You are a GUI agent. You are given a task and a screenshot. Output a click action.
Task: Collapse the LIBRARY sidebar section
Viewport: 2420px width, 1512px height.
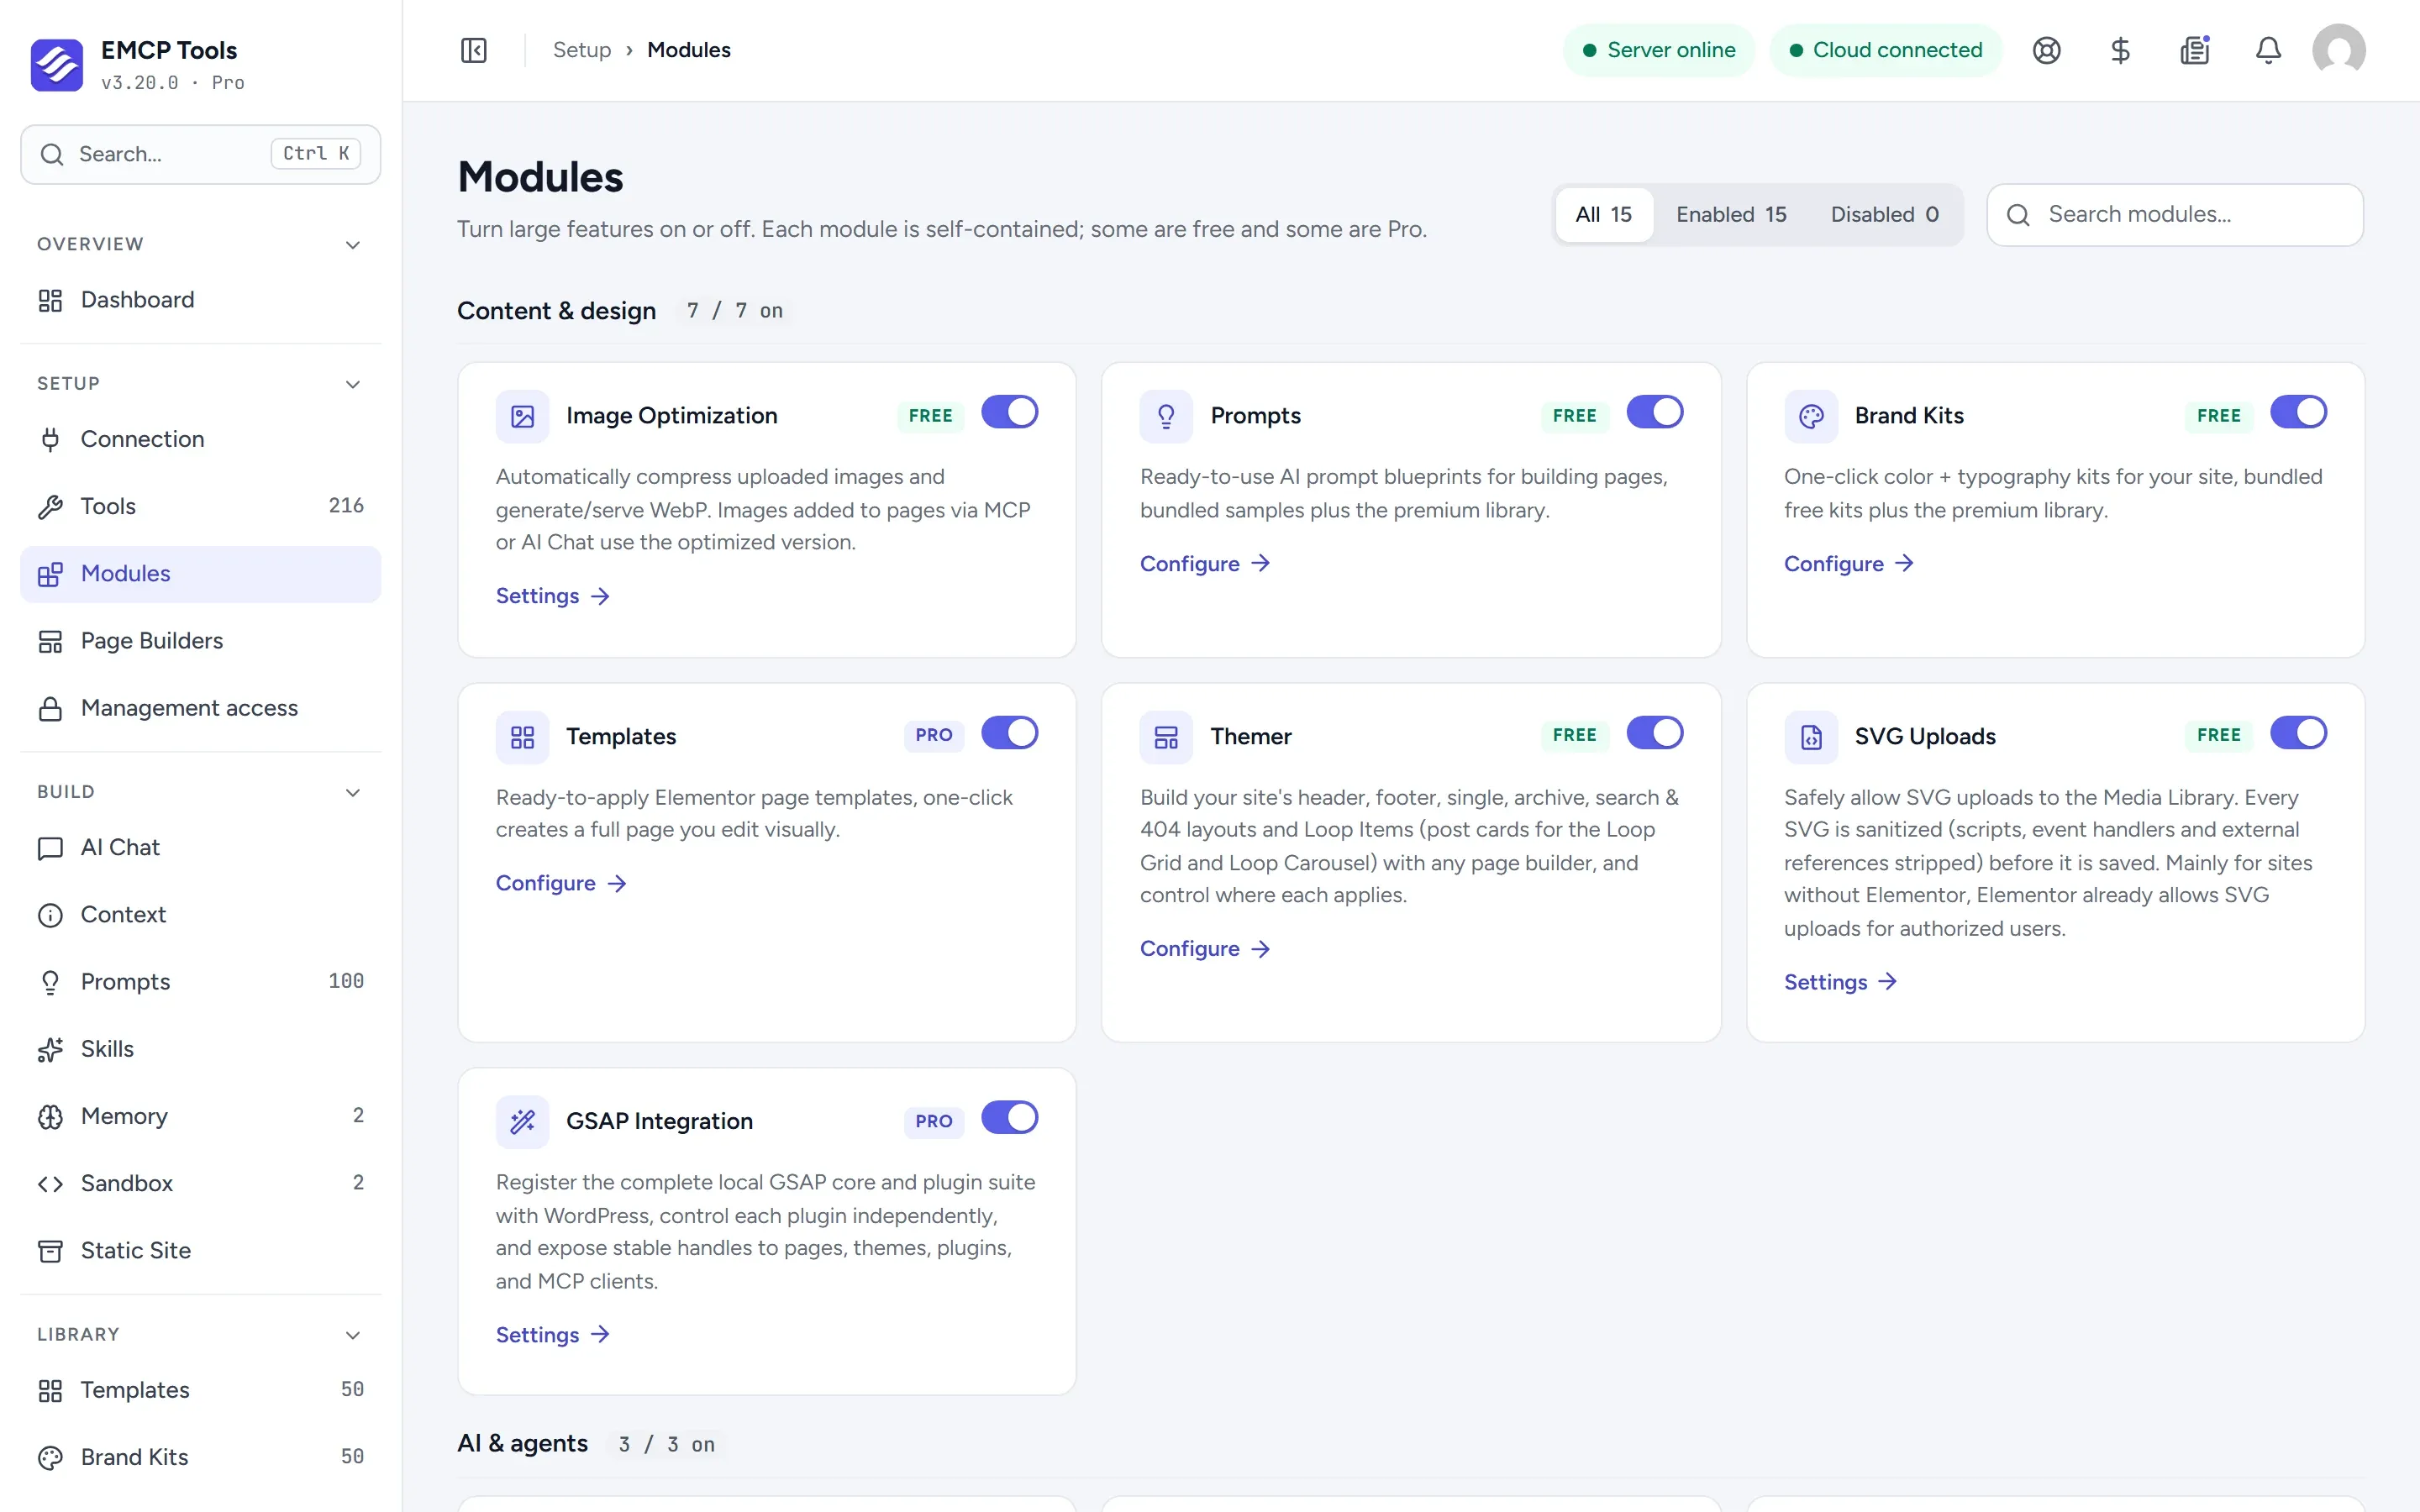[x=352, y=1335]
